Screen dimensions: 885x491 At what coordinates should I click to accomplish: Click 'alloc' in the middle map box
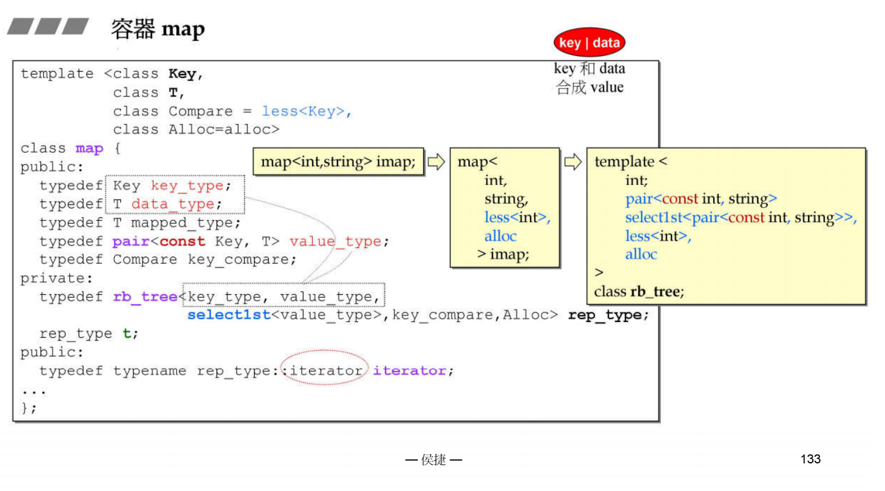(x=501, y=236)
